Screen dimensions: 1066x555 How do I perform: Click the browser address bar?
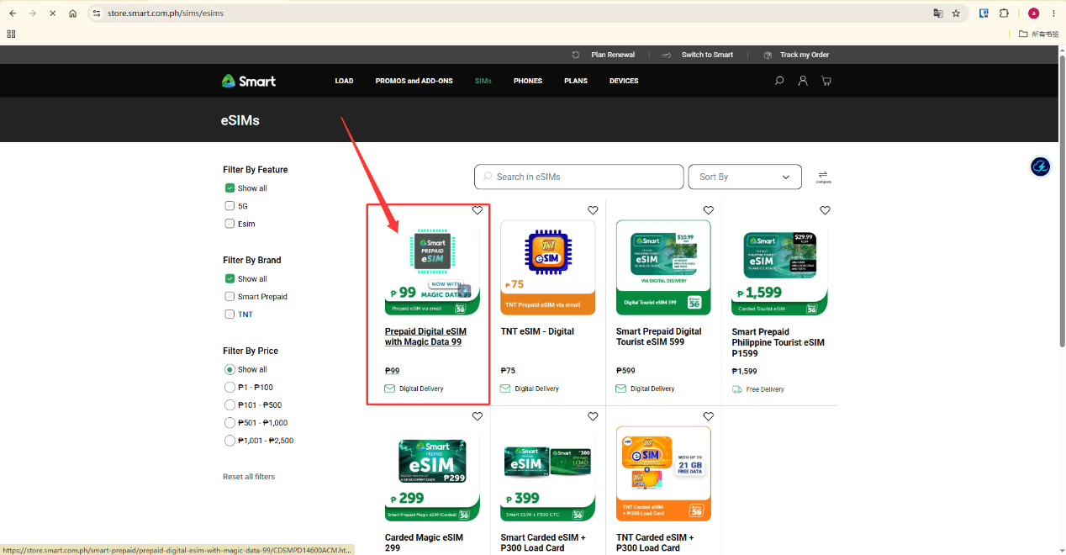pos(513,13)
